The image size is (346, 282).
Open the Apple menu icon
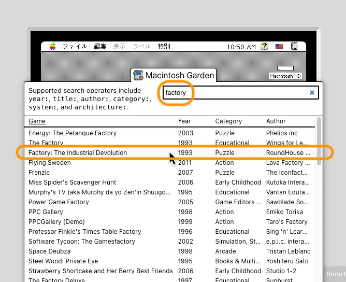(x=52, y=46)
